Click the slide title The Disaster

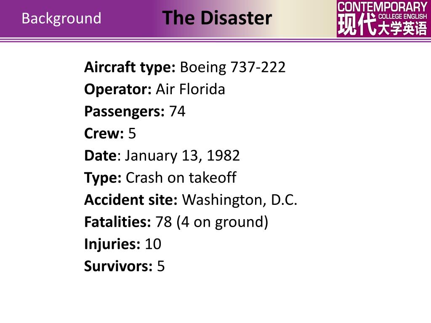coord(217,18)
